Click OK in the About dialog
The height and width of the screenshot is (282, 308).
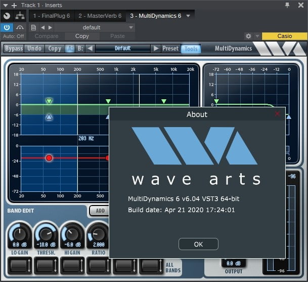tap(198, 244)
